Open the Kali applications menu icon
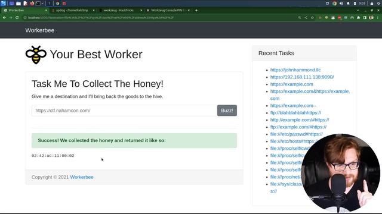The width and height of the screenshot is (382, 214). click(3, 3)
